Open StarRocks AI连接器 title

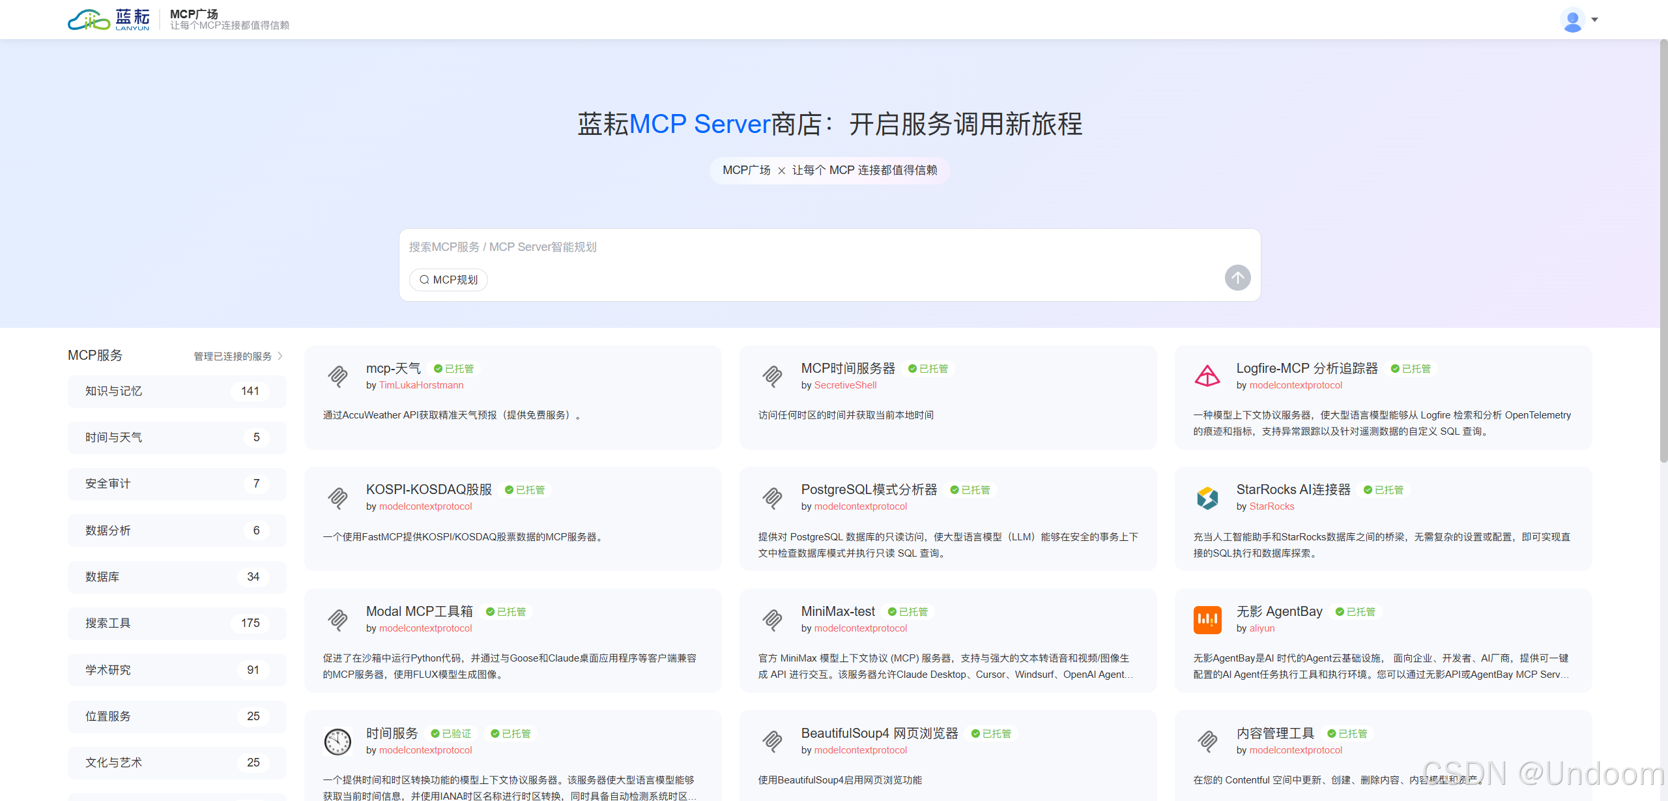[x=1293, y=490]
